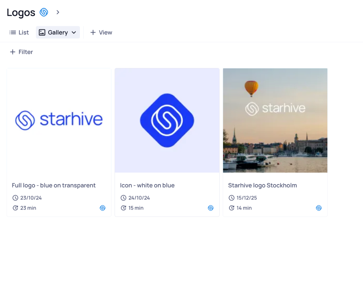The height and width of the screenshot is (288, 363).
Task: Click the updated-time icon beside 15 min
Action: [x=124, y=208]
